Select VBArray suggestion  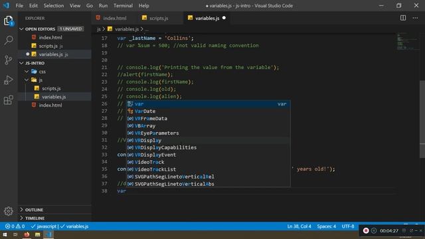[x=209, y=125]
